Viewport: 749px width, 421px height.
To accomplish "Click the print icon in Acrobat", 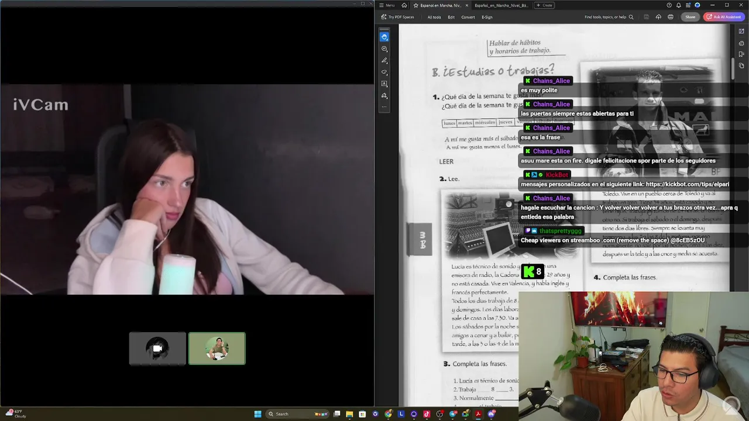I will pyautogui.click(x=671, y=17).
